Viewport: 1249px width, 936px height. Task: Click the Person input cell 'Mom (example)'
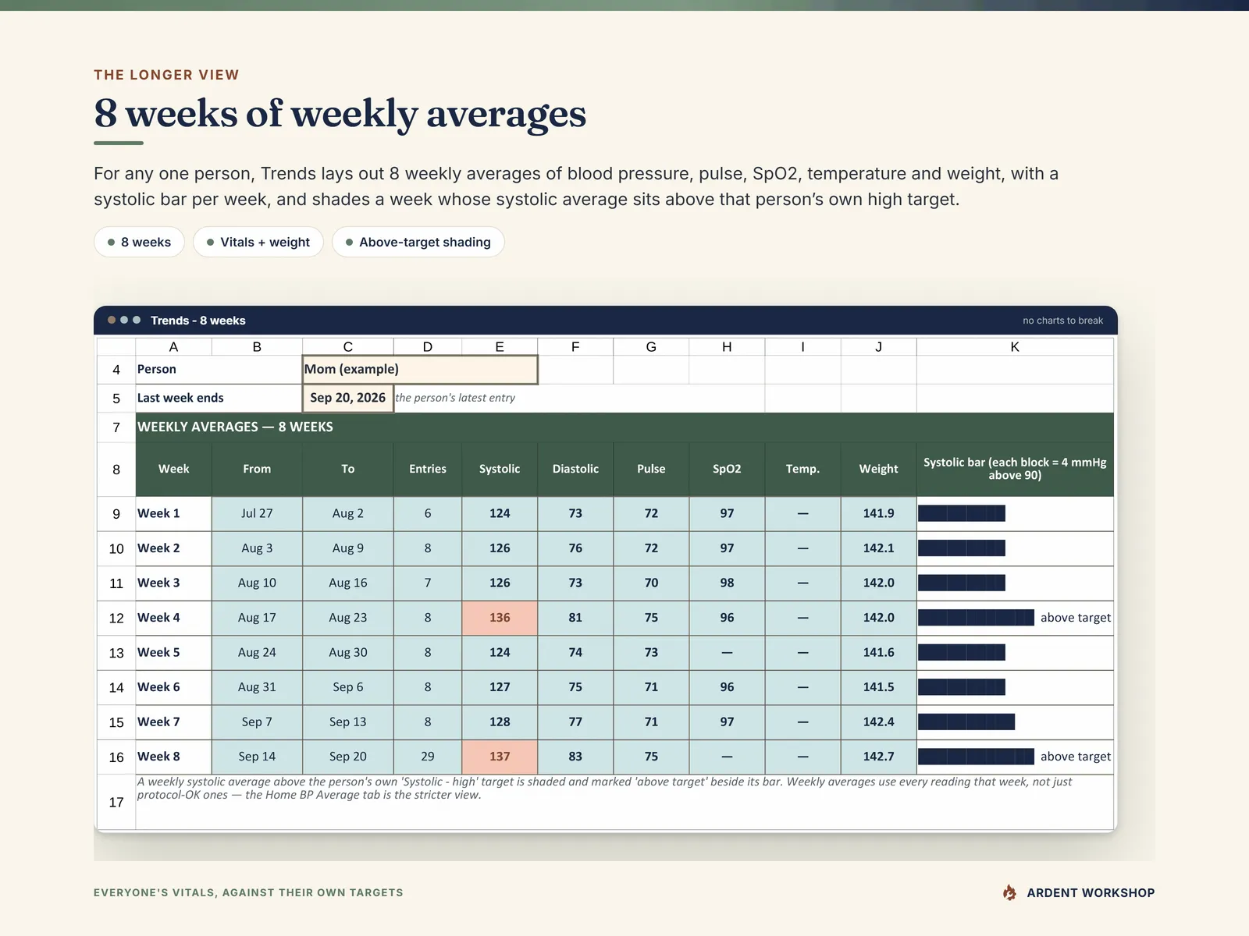420,370
